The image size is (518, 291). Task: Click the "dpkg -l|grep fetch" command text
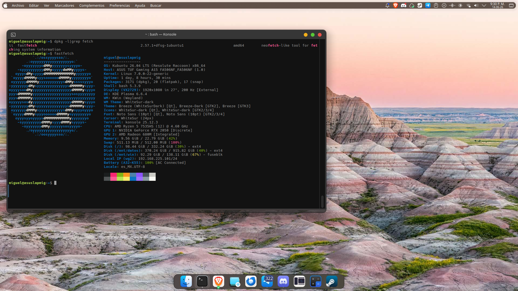click(x=74, y=41)
